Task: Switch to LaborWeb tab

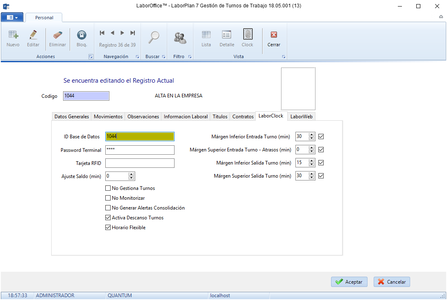Action: pyautogui.click(x=301, y=117)
